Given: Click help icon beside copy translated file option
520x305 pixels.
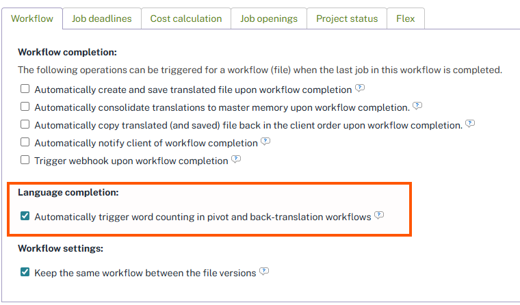Looking at the screenshot, I should [470, 124].
